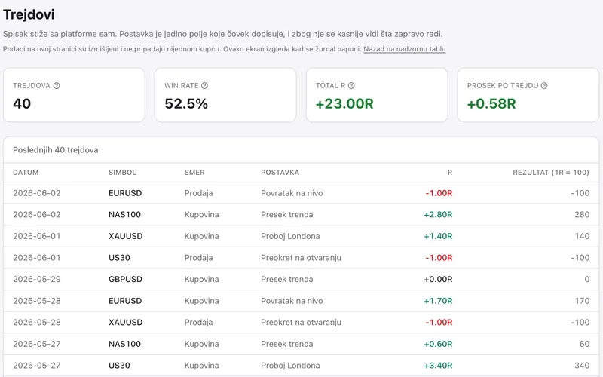Click the +3.40R value
The image size is (603, 377).
[x=438, y=366]
